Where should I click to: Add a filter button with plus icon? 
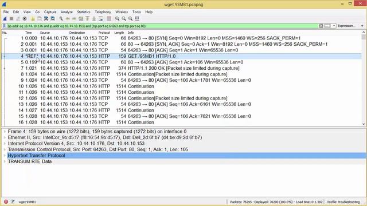(362, 26)
